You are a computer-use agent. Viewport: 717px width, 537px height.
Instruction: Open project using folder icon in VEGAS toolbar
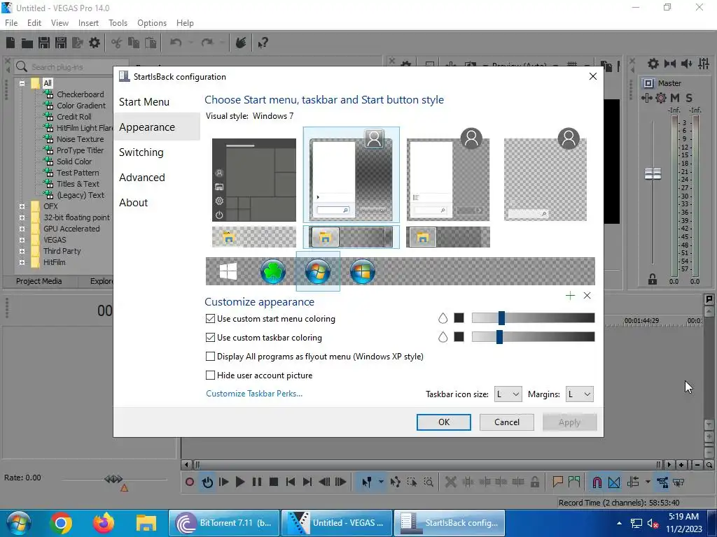click(27, 43)
